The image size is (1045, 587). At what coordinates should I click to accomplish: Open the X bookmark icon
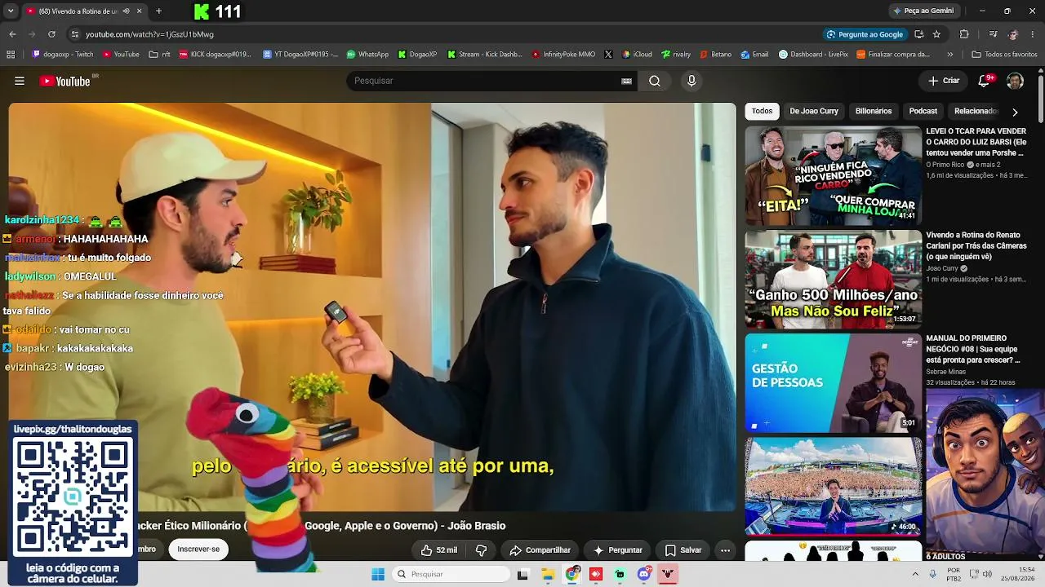608,55
